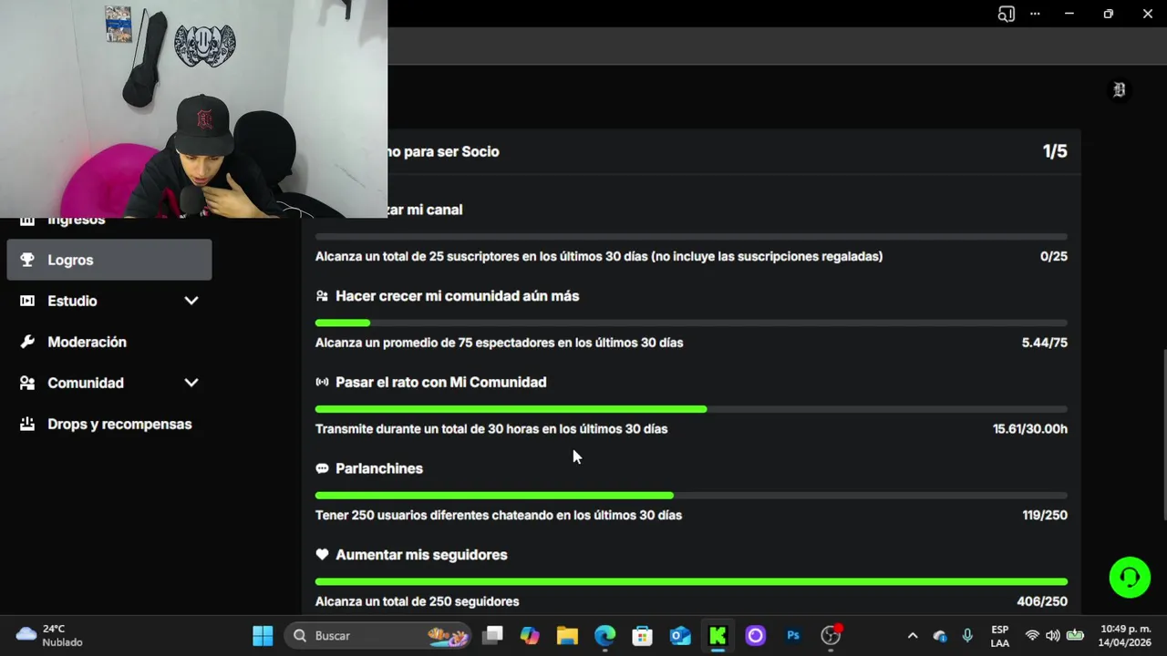
Task: Click the community icon beside Hacer crecer
Action: (x=322, y=296)
